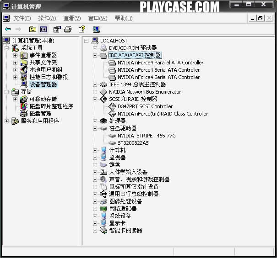This screenshot has height=258, width=277.
Task: Click the Up one level toolbar icon
Action: 33,29
